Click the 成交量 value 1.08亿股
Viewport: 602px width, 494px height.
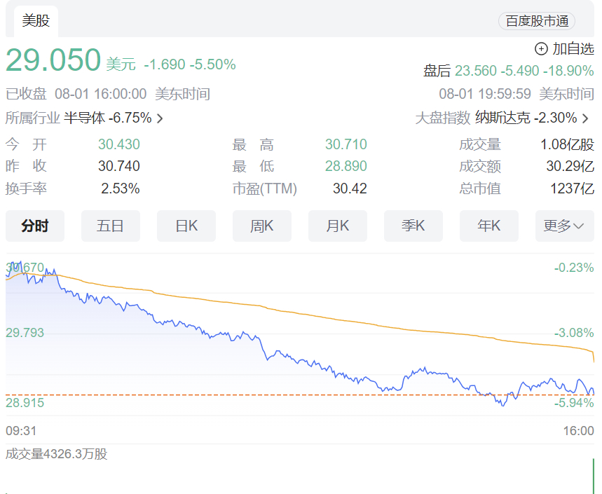568,144
